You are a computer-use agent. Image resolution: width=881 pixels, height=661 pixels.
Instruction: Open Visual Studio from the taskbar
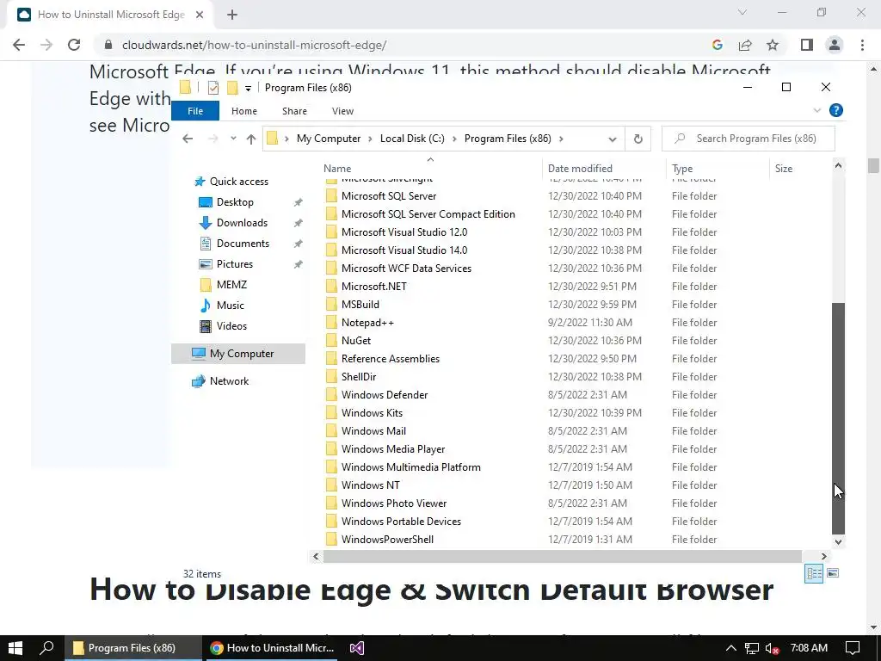pyautogui.click(x=357, y=648)
